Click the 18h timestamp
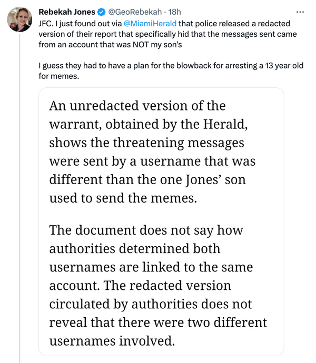 174,12
